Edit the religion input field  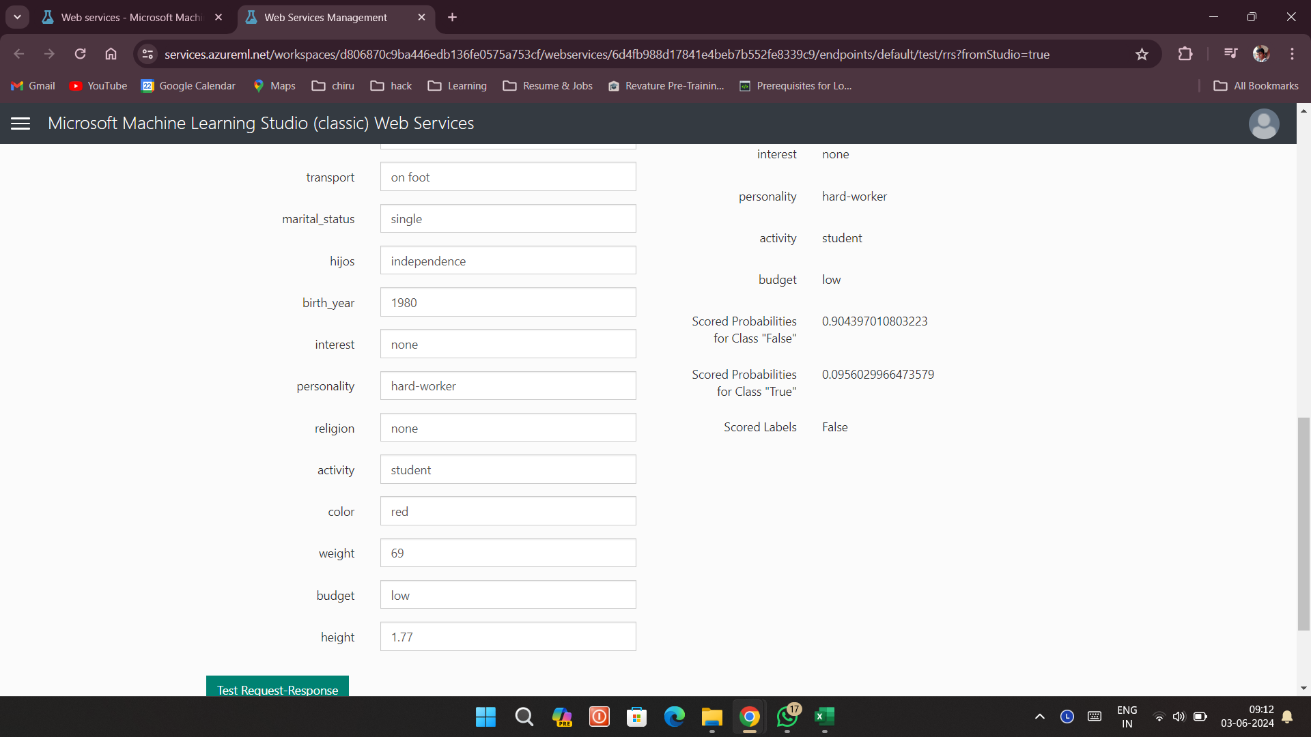pos(508,428)
